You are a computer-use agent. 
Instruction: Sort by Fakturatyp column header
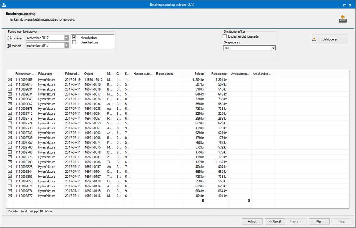(x=50, y=74)
